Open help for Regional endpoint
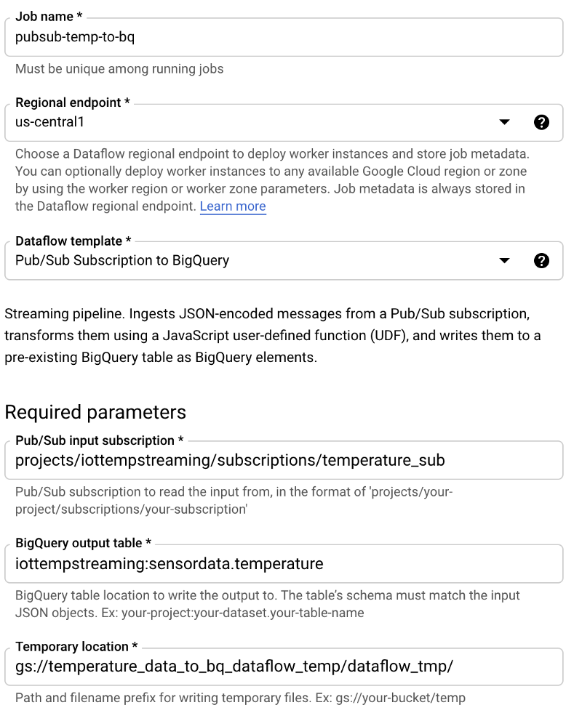This screenshot has height=713, width=582. pos(541,122)
